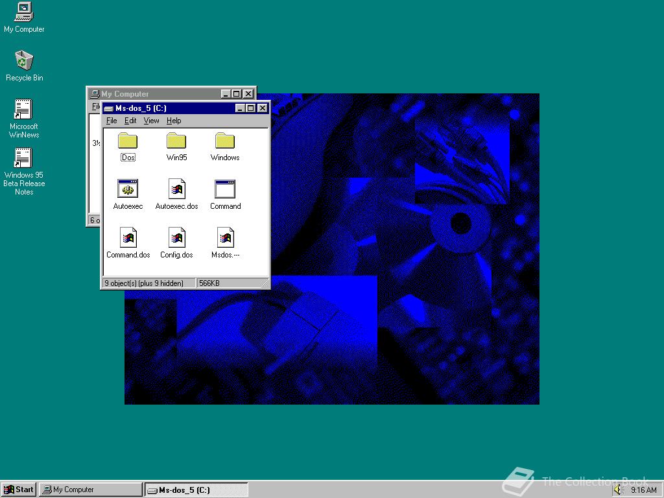The height and width of the screenshot is (498, 664).
Task: Click the Ms-dos_5 window resize grip corner
Action: click(265, 284)
